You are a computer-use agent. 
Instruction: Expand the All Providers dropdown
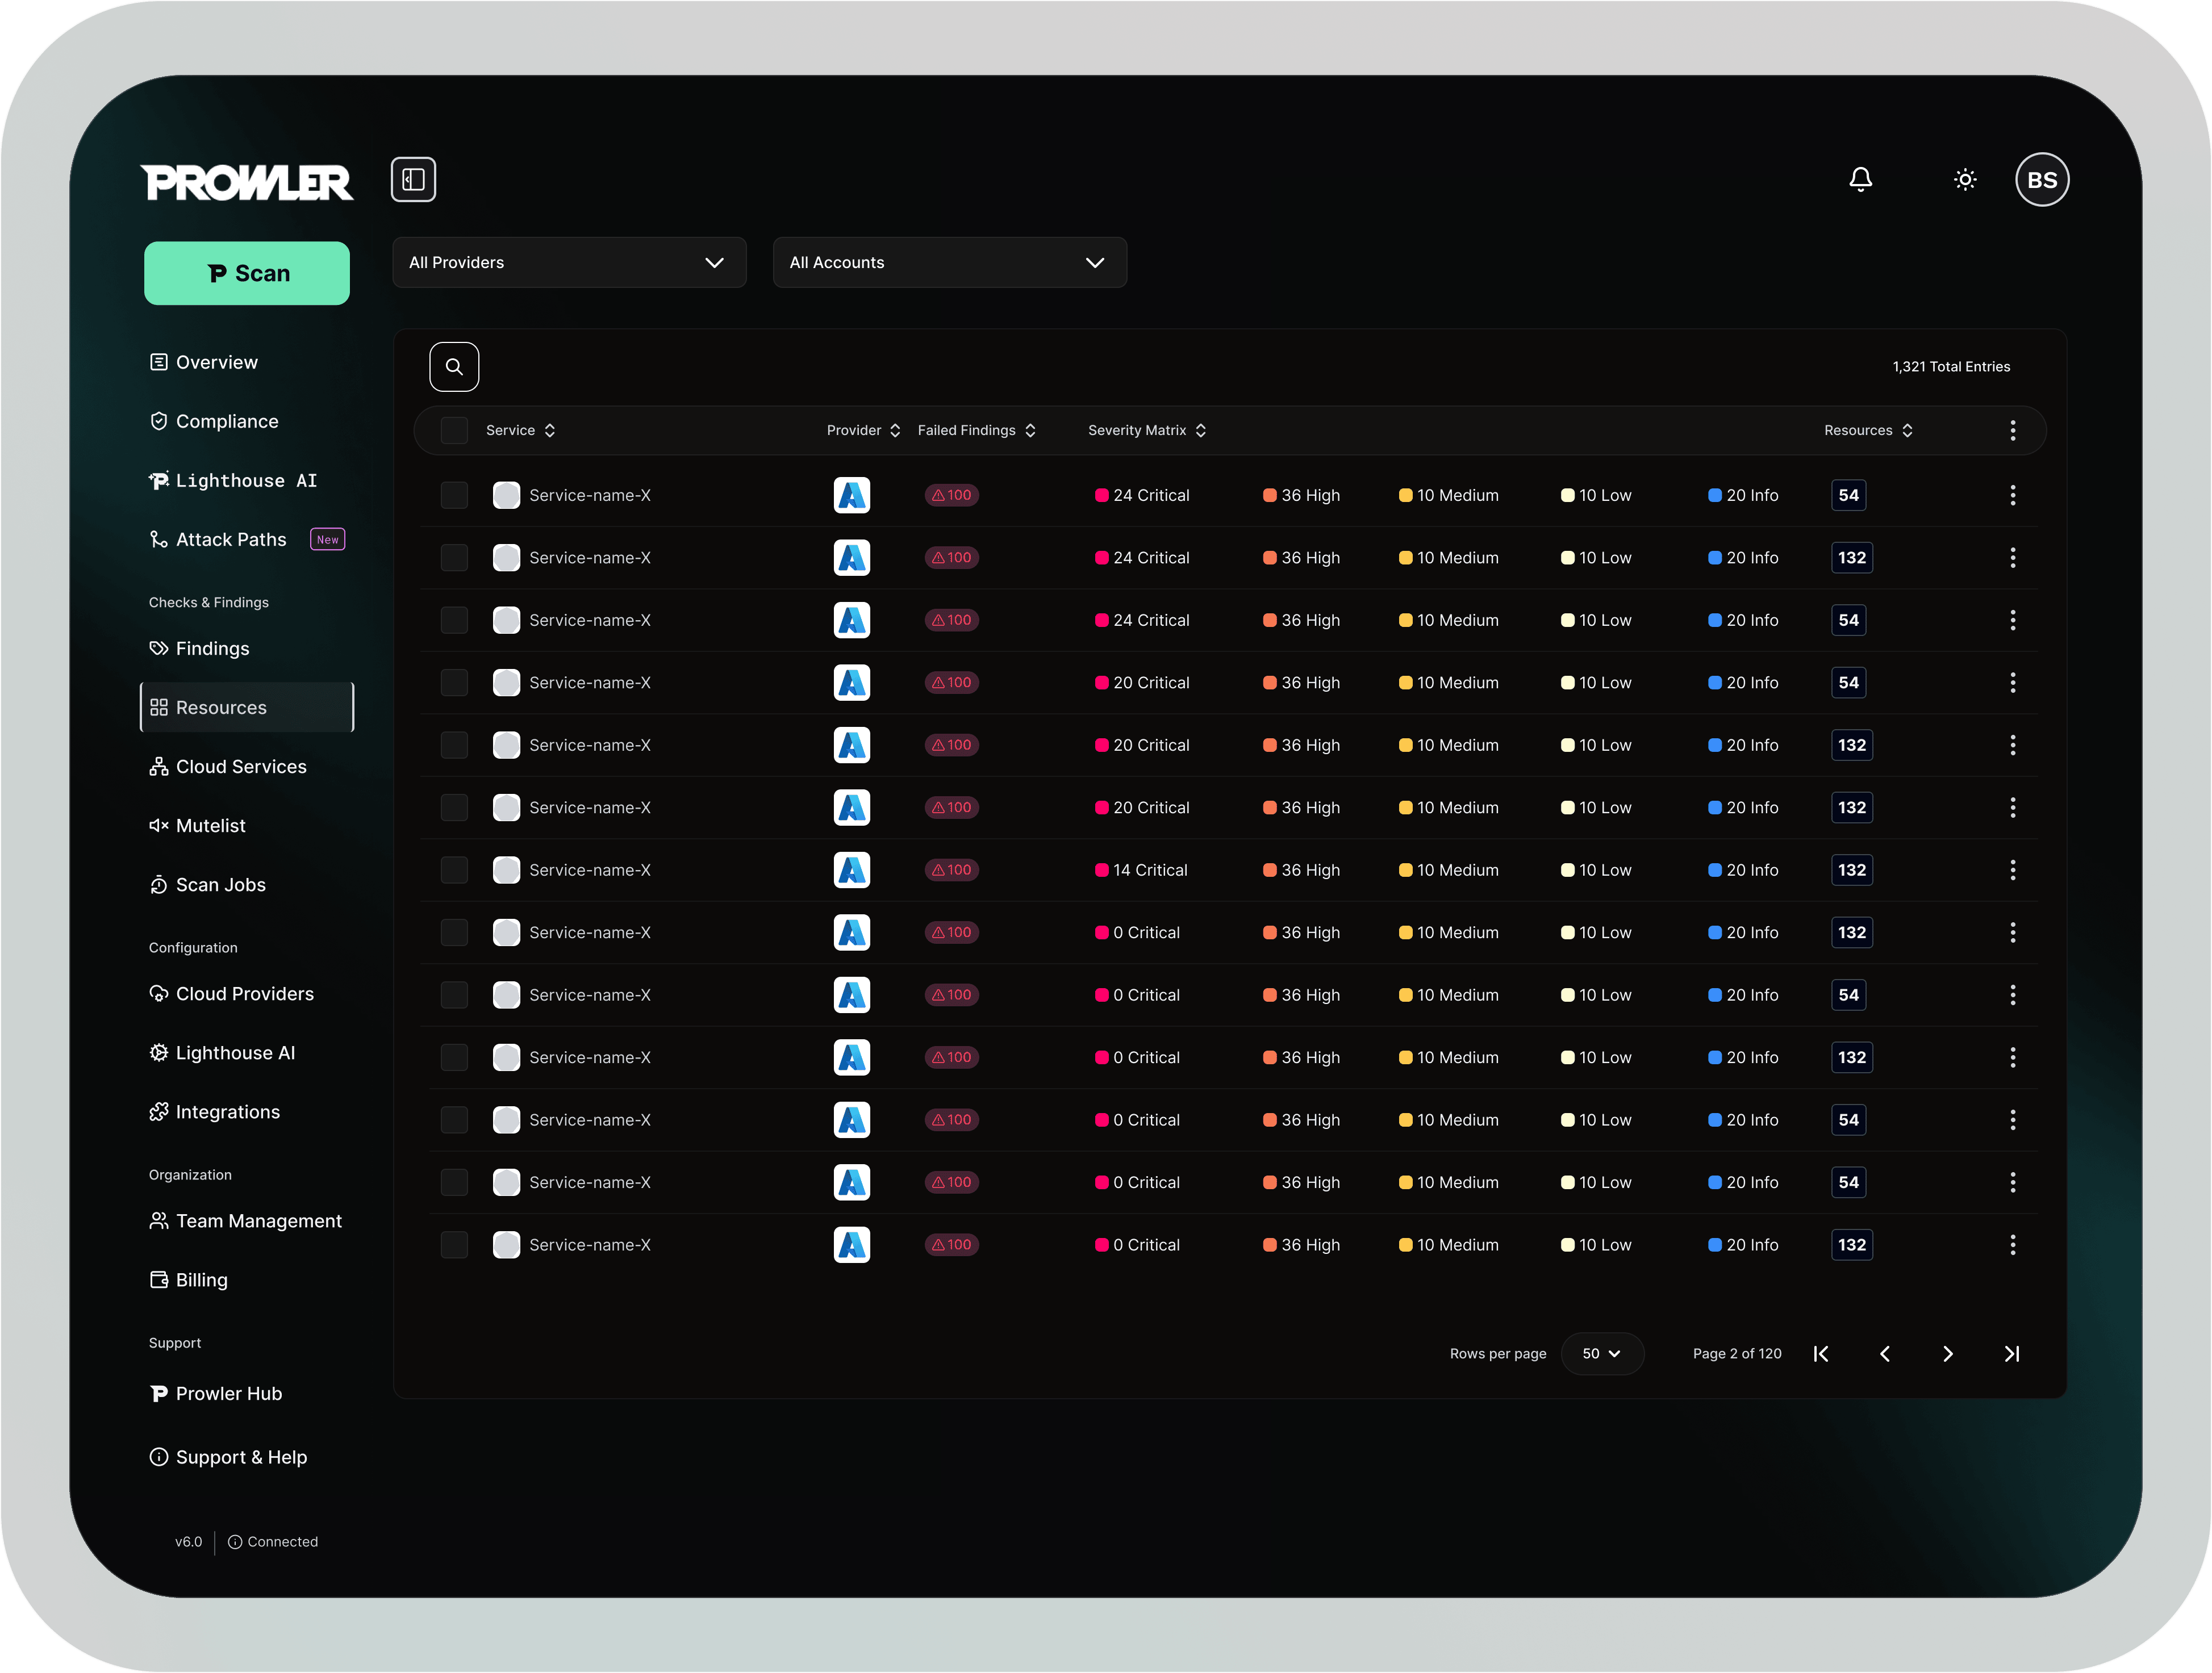[569, 263]
